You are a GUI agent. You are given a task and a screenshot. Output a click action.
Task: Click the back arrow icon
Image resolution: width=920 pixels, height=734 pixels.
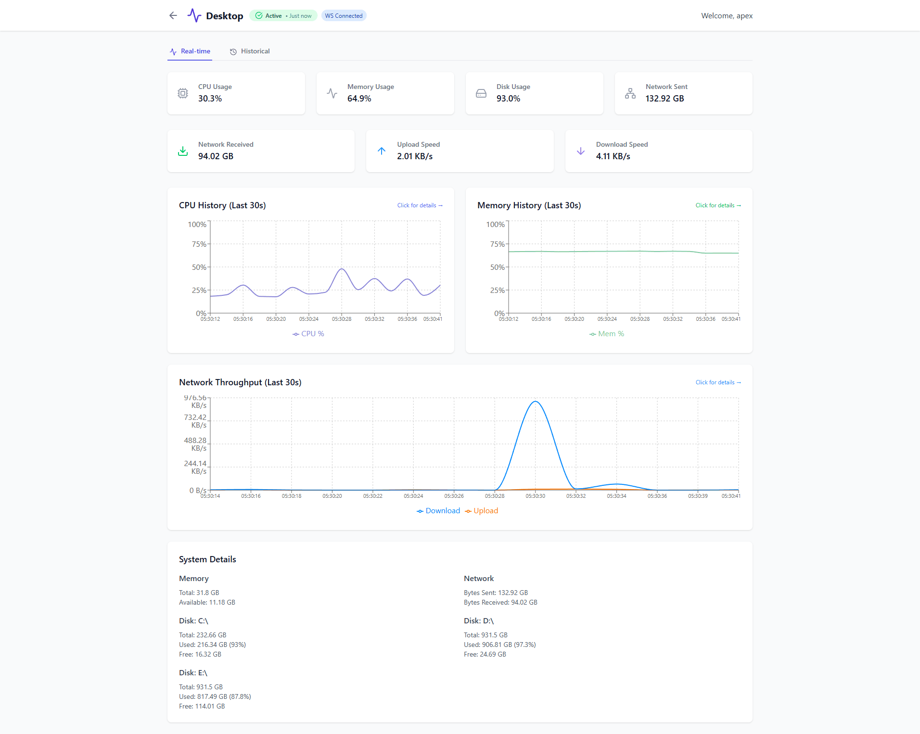click(173, 15)
